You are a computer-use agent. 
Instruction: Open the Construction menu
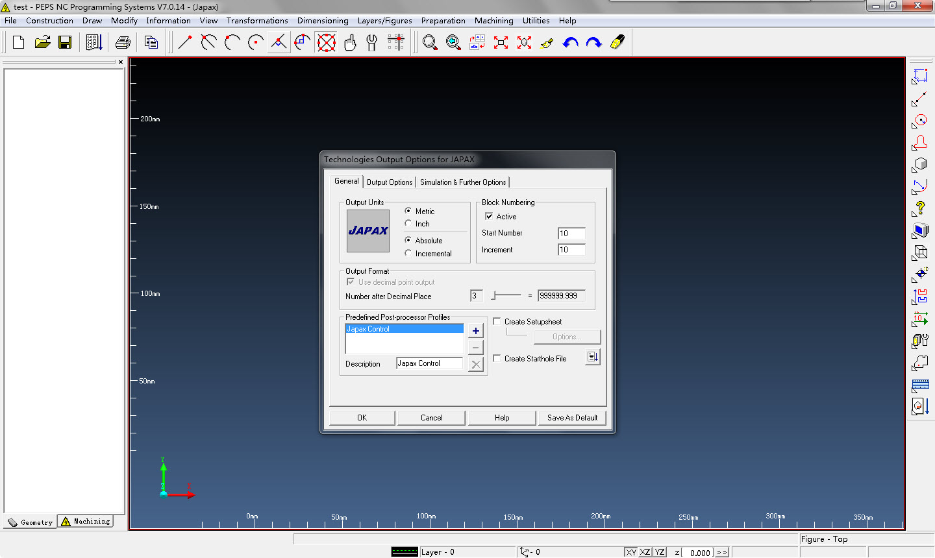pos(49,21)
